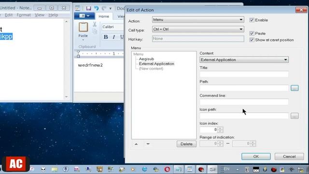Viewport: 309px width, 174px height.
Task: Open the blue WordPad file menu button
Action: point(84,16)
